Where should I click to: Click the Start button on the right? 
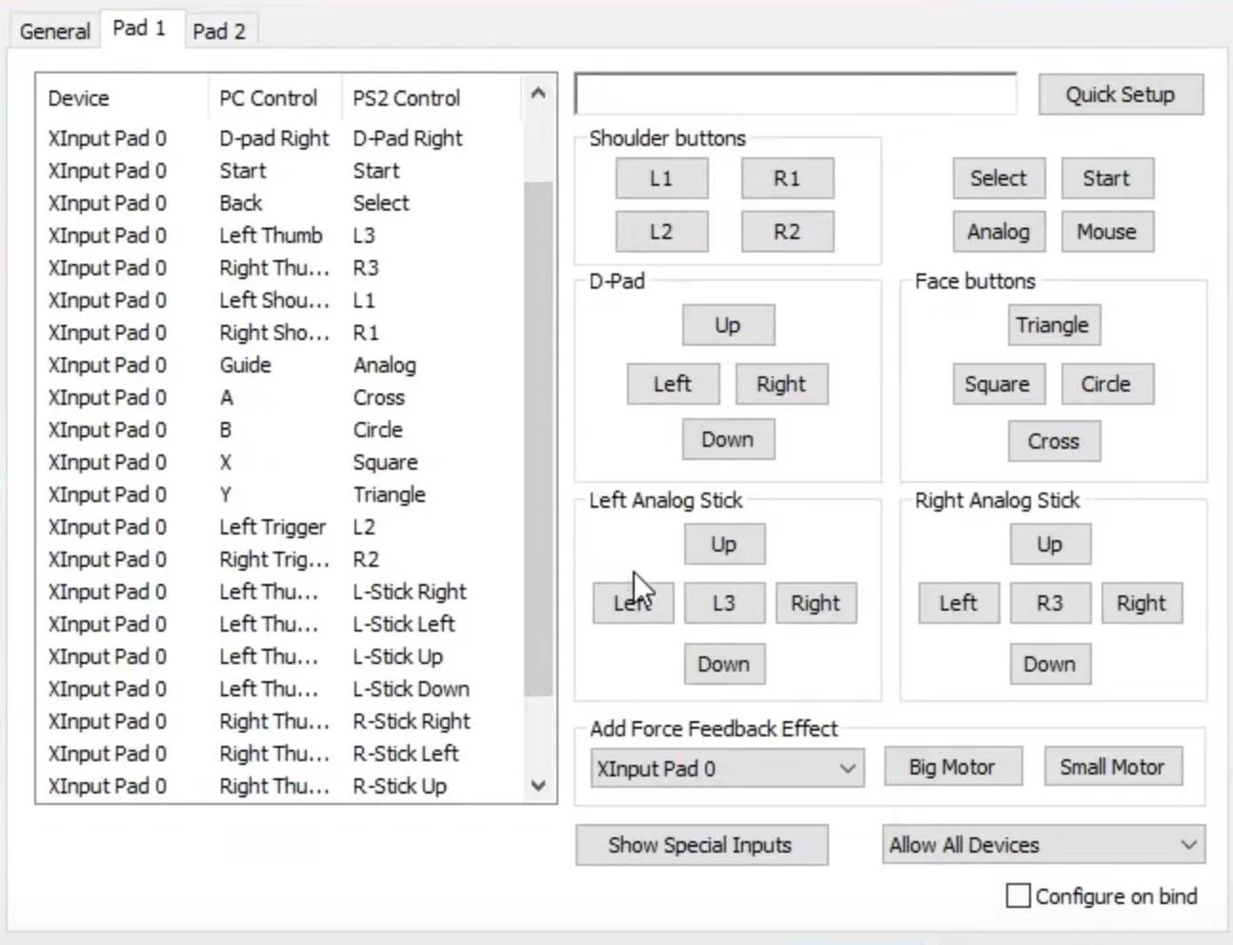pos(1107,178)
